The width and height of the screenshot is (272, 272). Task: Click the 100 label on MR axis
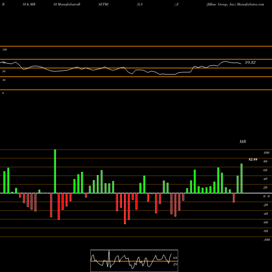pos(267,153)
